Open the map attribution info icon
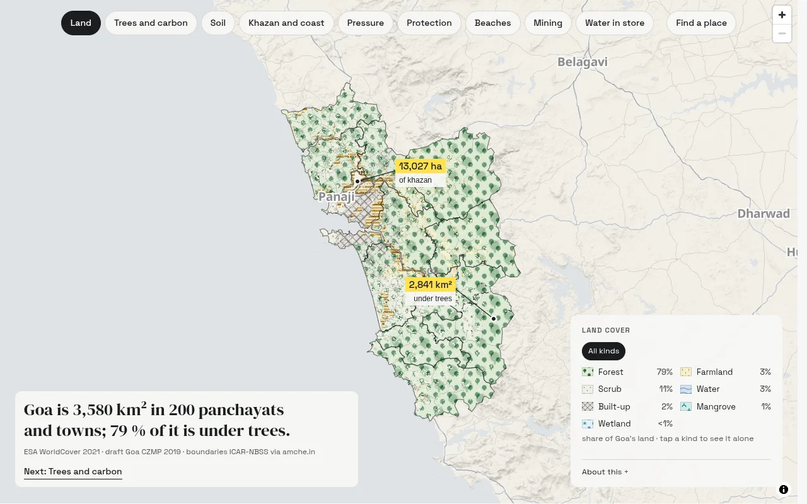The height and width of the screenshot is (504, 807). pos(784,490)
